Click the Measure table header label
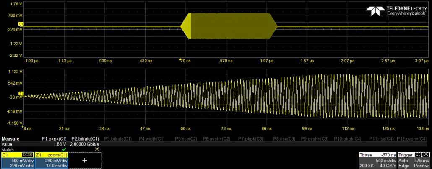Screen dimensions: 432x169 [x=10, y=138]
